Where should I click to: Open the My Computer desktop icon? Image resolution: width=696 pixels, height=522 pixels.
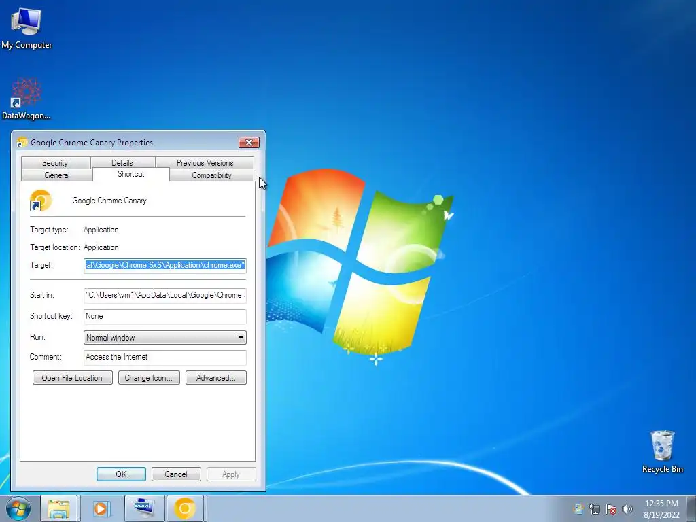[27, 27]
